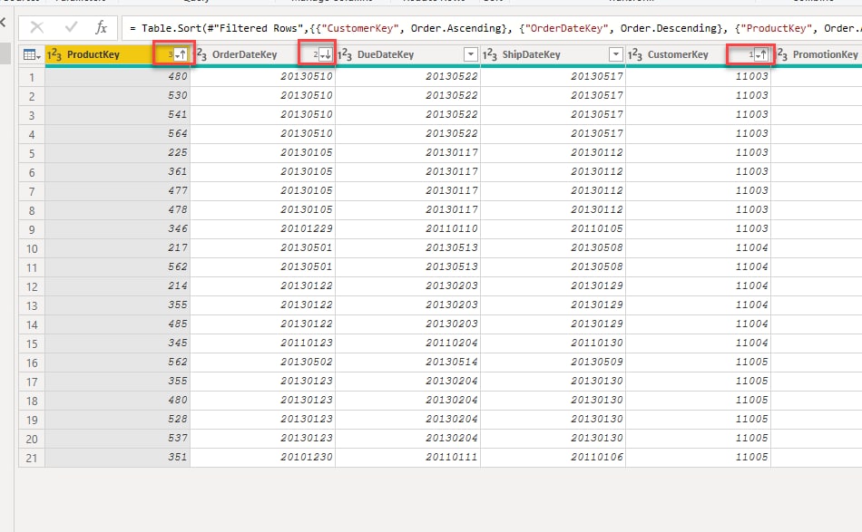Click DueDateKey cell 20130514 in row 16

[408, 362]
